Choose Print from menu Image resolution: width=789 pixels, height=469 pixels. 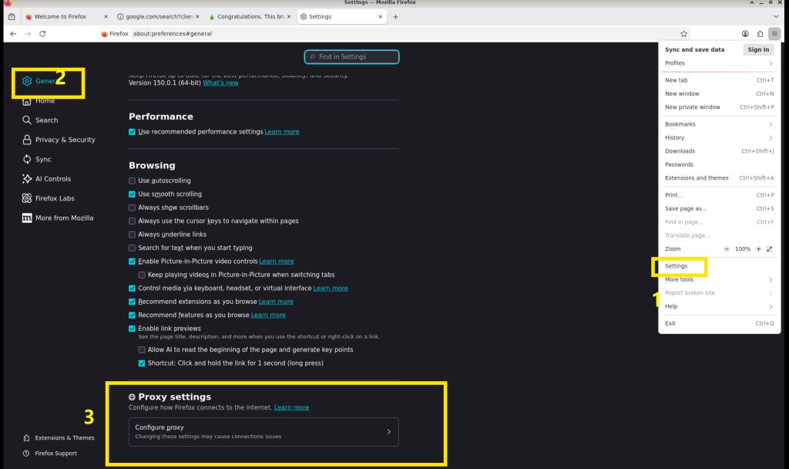[x=719, y=195]
